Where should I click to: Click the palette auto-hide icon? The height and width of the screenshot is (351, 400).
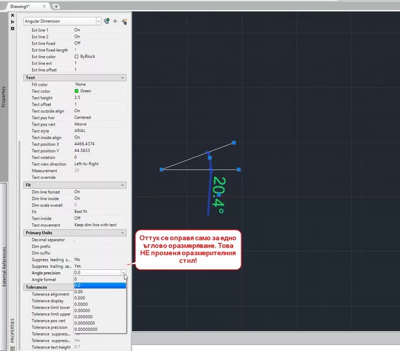(x=13, y=22)
